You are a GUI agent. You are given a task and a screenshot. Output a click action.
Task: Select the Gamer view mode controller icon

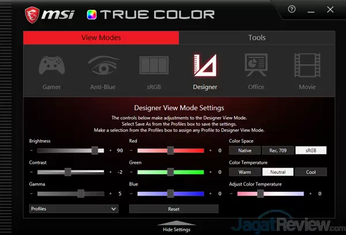coord(52,65)
